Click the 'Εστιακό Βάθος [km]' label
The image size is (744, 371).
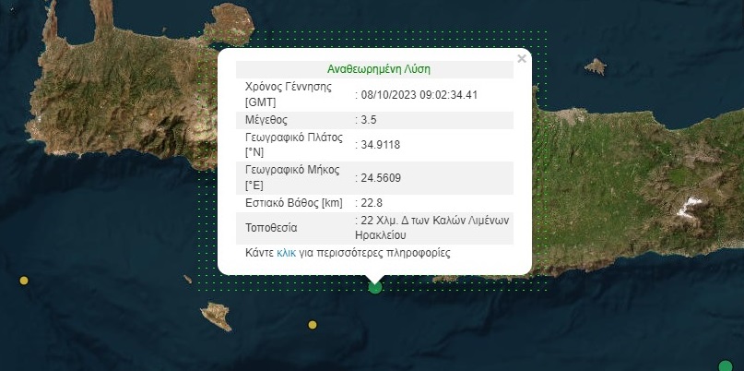(x=293, y=203)
